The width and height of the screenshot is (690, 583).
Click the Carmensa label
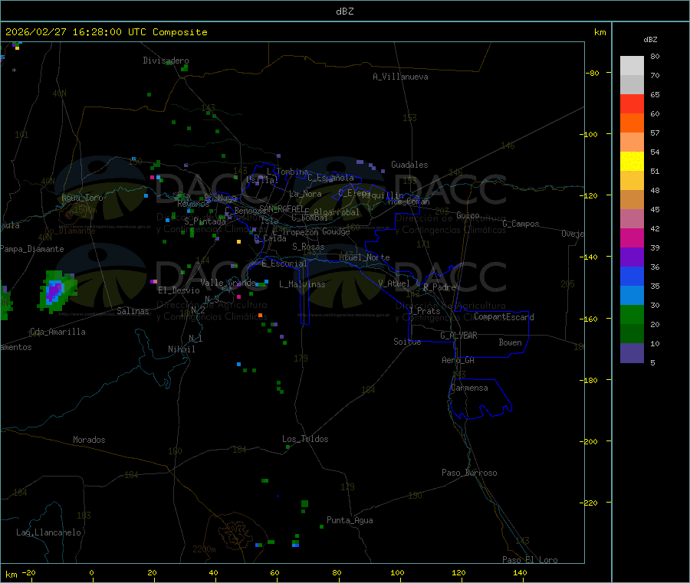pyautogui.click(x=469, y=388)
